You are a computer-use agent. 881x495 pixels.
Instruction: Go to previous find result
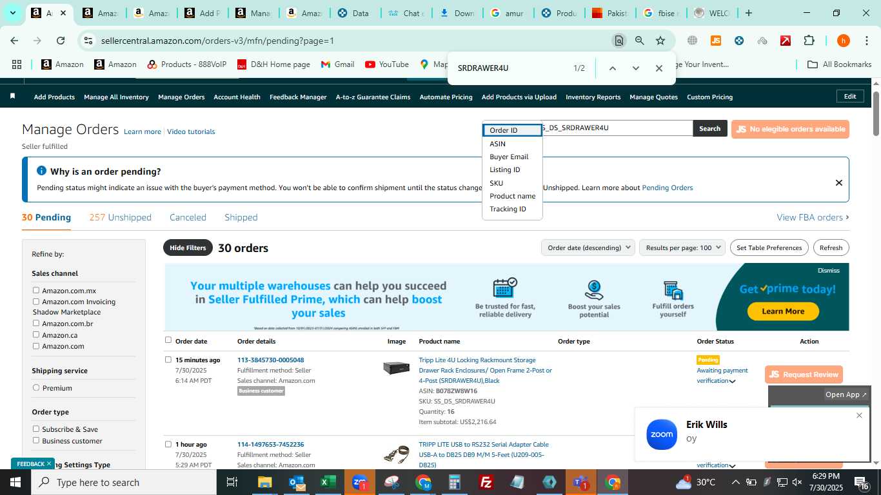(x=613, y=68)
